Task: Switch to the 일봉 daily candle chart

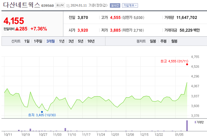Action: (153, 41)
